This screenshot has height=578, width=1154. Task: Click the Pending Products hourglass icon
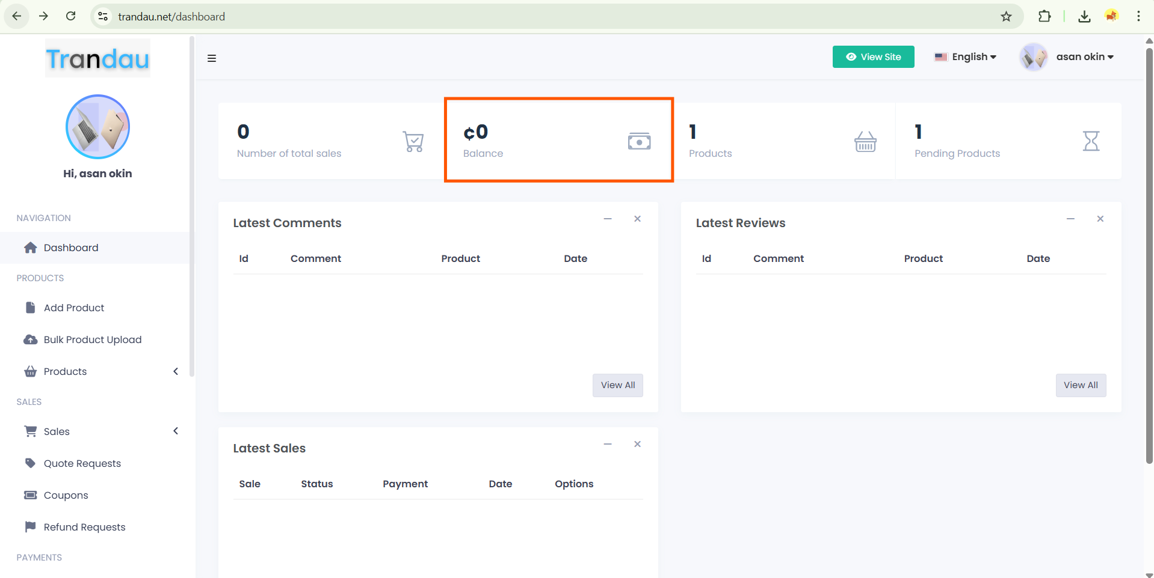coord(1091,141)
